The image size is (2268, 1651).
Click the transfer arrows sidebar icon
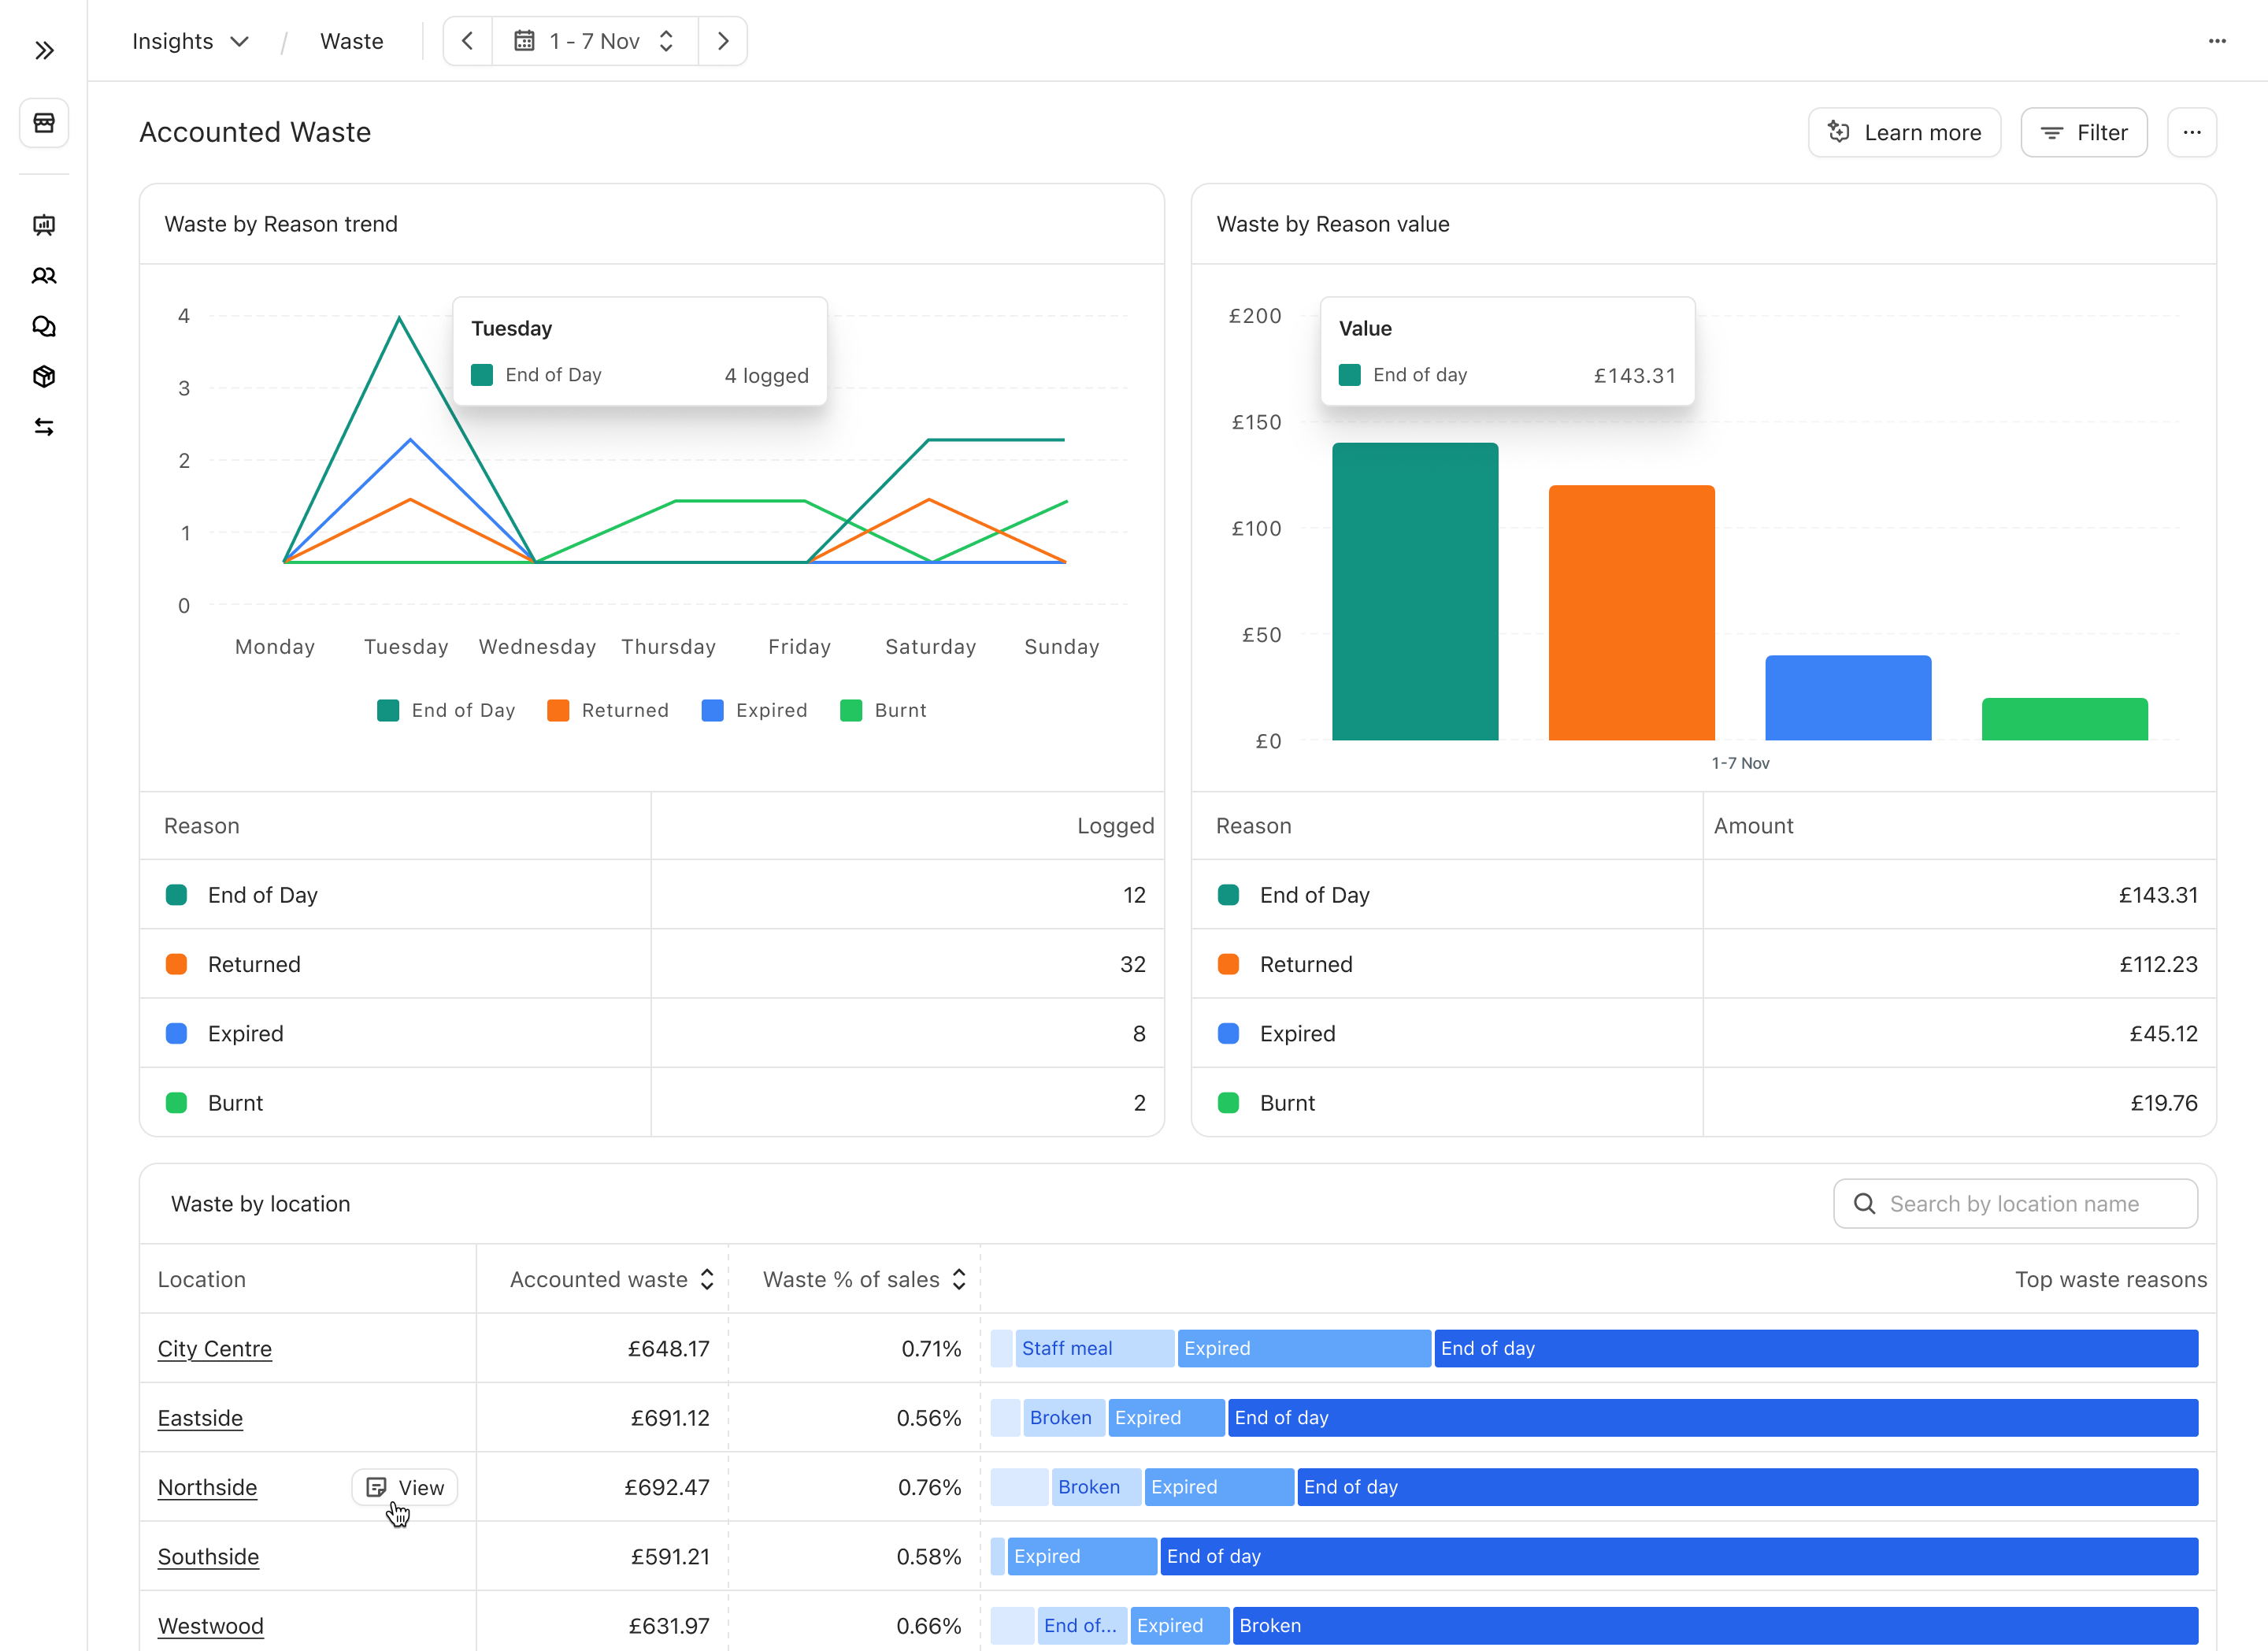44,428
